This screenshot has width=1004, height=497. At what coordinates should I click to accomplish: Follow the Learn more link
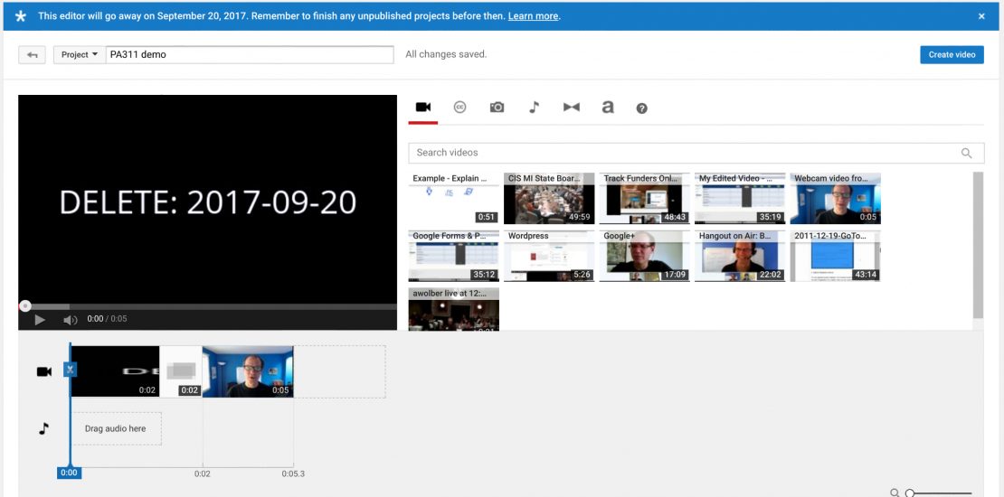(533, 16)
